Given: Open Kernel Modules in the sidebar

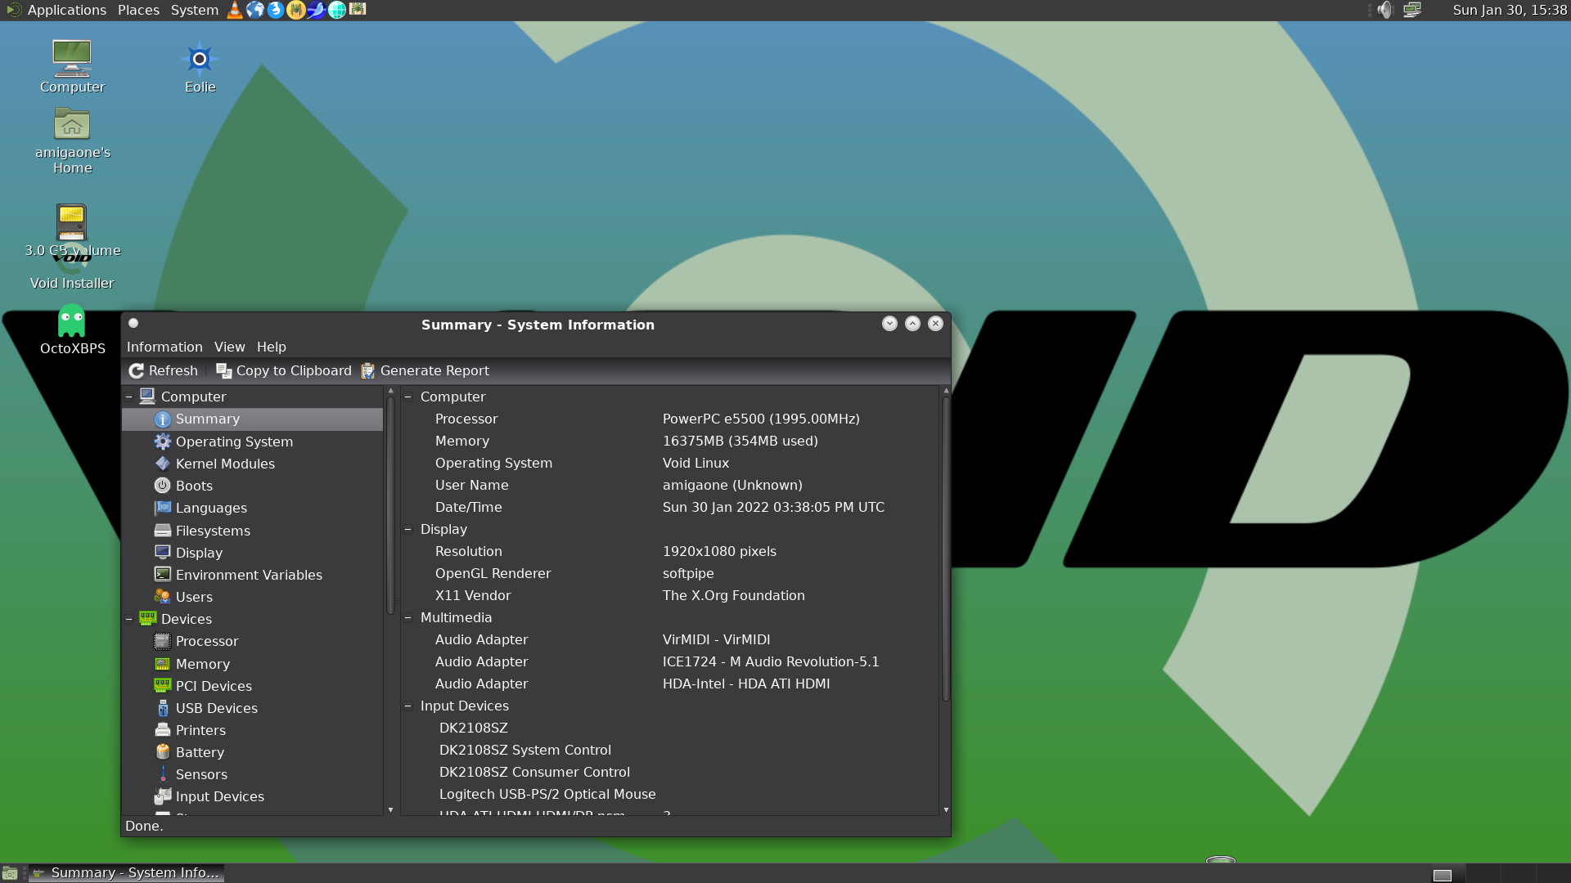Looking at the screenshot, I should (x=252, y=464).
